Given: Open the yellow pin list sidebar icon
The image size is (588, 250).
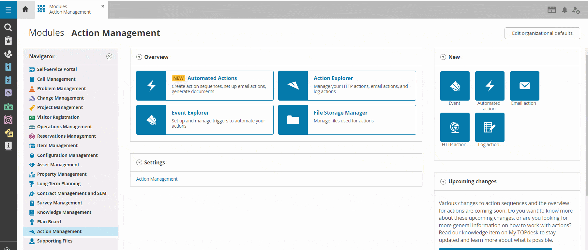Looking at the screenshot, I should pyautogui.click(x=8, y=133).
